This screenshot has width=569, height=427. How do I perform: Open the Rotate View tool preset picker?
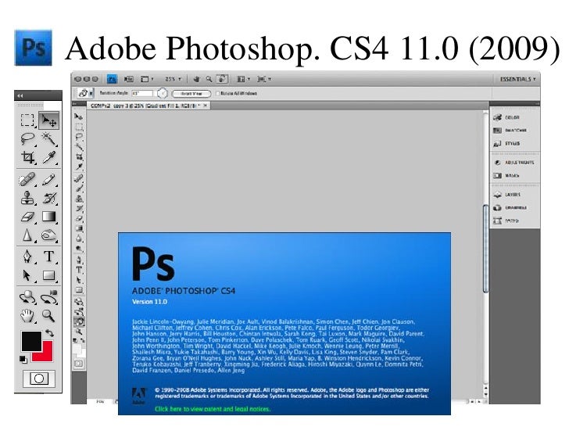(86, 93)
